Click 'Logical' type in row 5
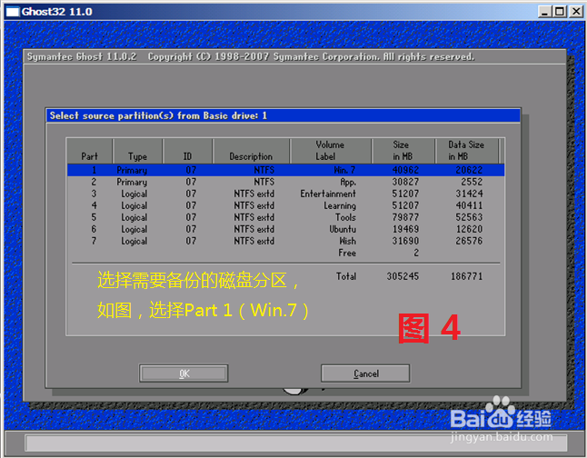 [x=134, y=217]
